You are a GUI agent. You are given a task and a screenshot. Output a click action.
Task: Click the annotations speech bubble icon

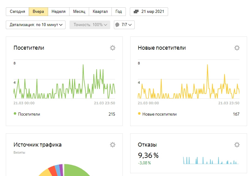point(117,25)
